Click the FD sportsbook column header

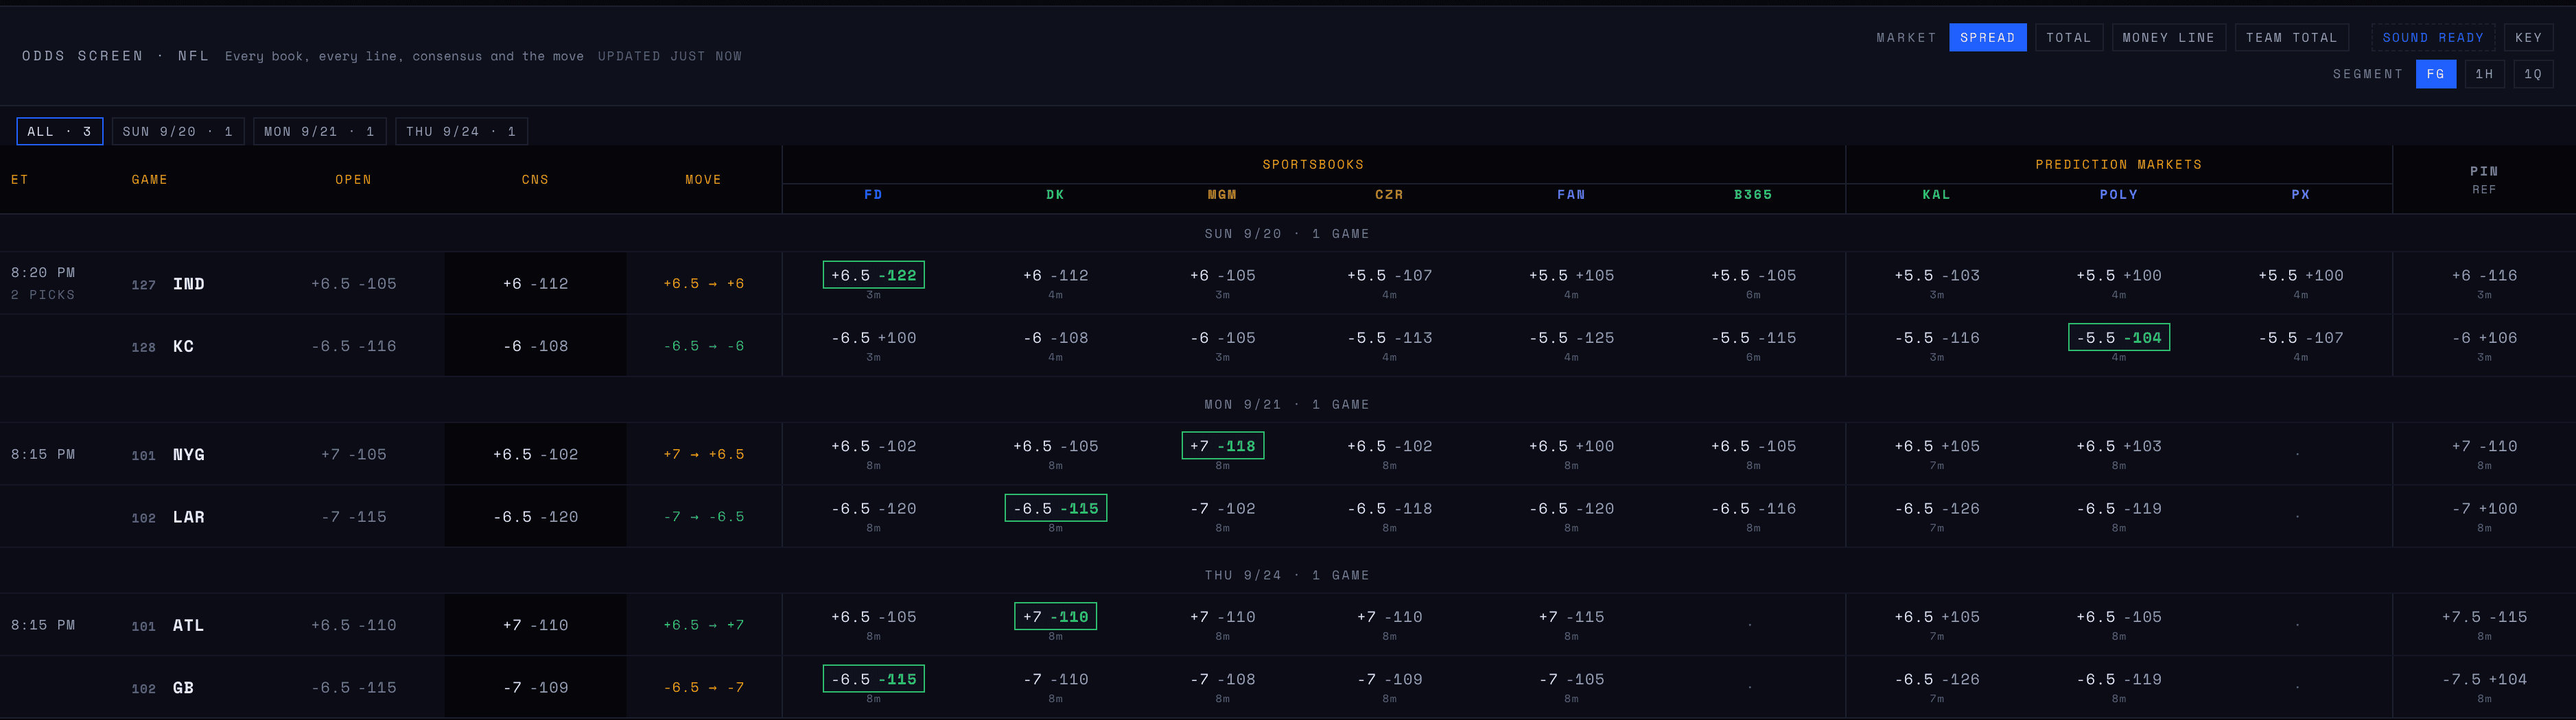[873, 195]
